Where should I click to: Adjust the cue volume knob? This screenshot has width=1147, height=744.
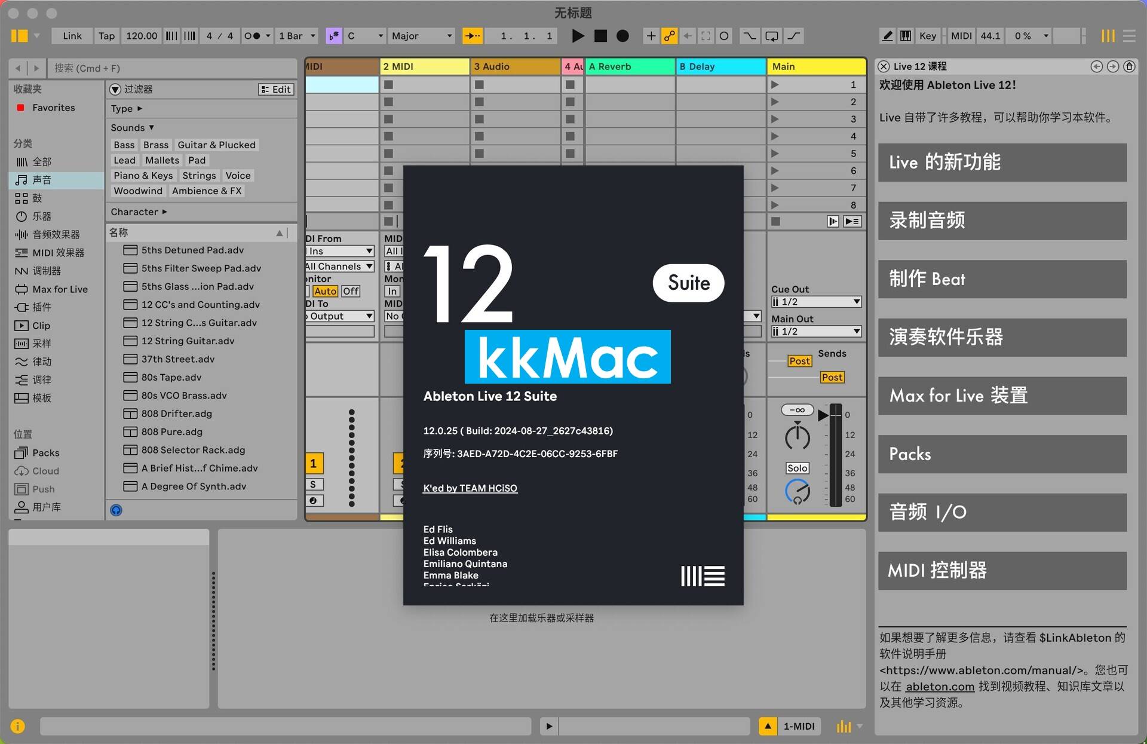coord(798,492)
